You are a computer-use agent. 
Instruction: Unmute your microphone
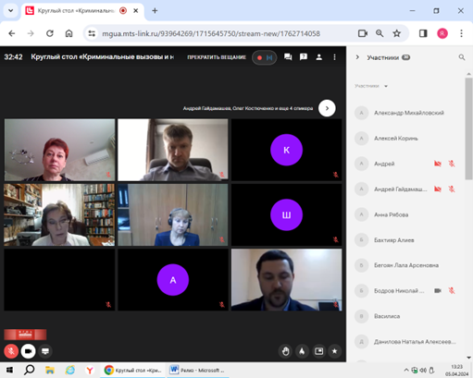click(x=11, y=351)
